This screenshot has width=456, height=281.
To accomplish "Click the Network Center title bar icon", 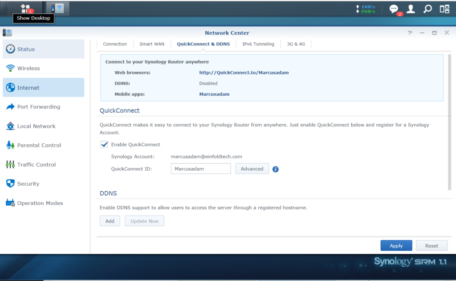I will tap(7, 33).
